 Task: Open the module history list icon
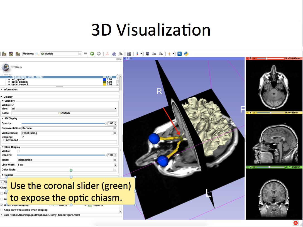point(85,54)
